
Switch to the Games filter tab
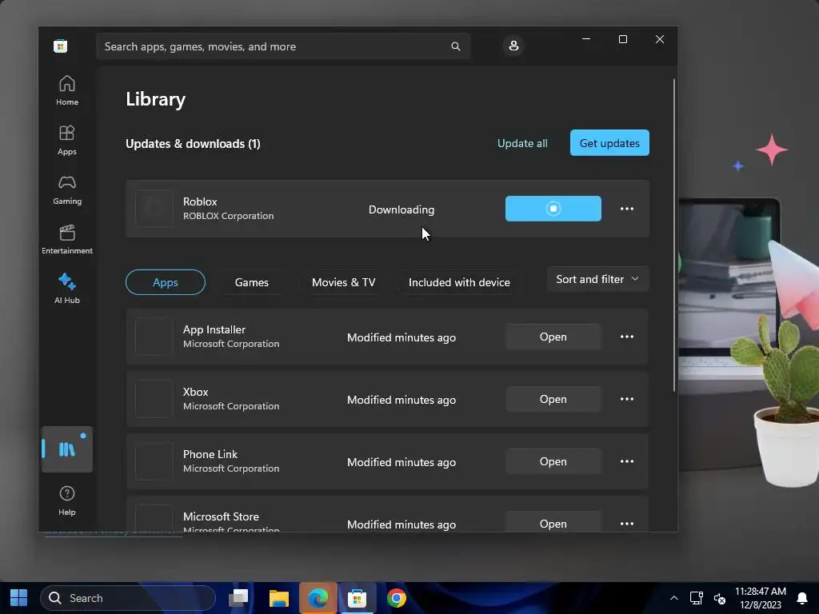252,282
